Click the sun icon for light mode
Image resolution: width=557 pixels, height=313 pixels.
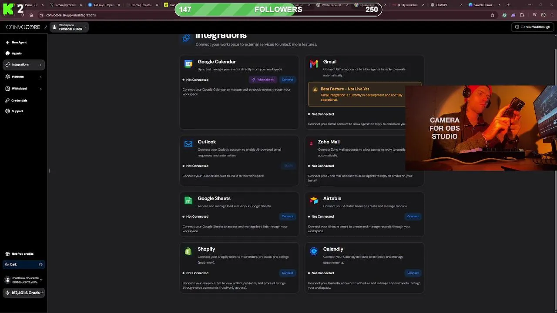pyautogui.click(x=40, y=264)
